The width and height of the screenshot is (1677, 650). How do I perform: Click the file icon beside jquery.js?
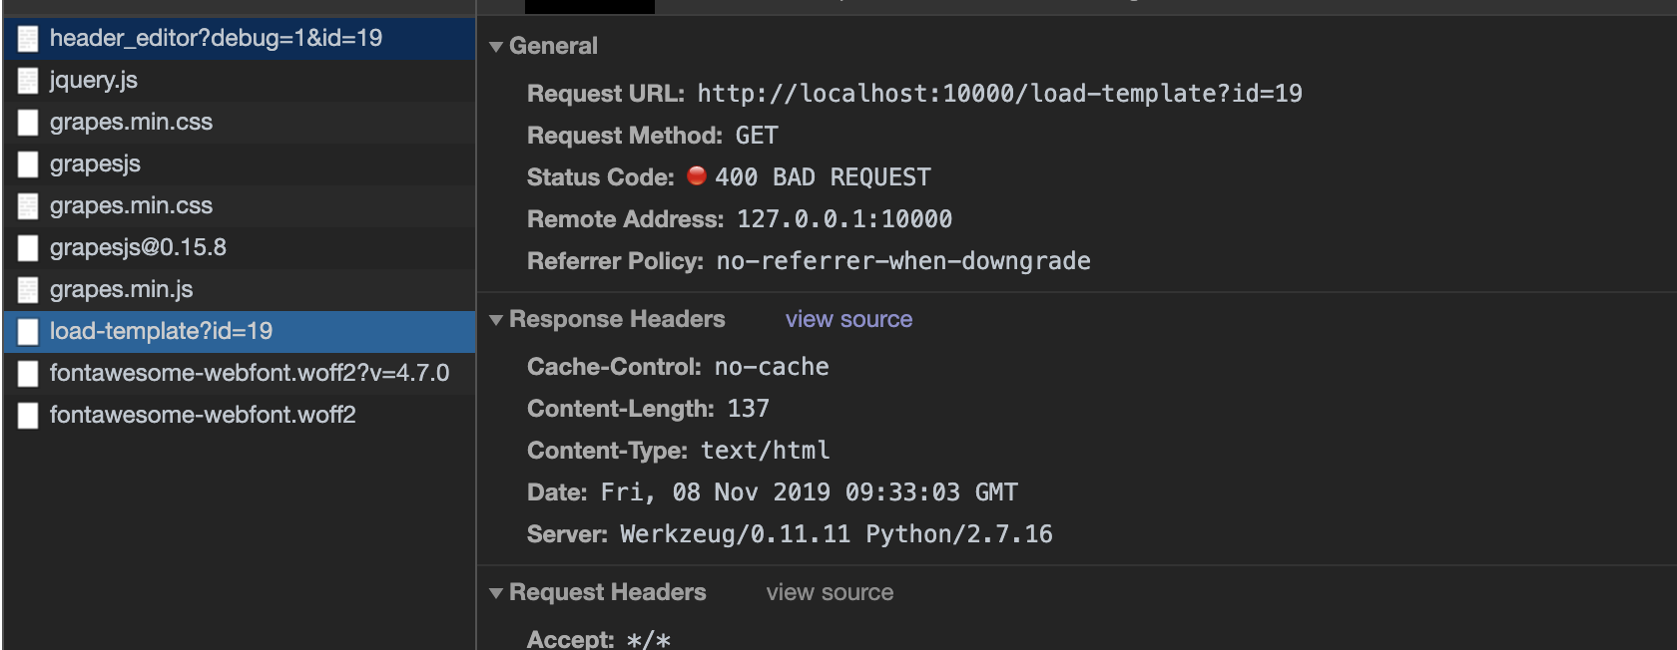27,81
